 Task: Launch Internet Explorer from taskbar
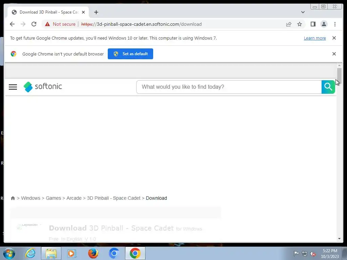click(x=30, y=253)
